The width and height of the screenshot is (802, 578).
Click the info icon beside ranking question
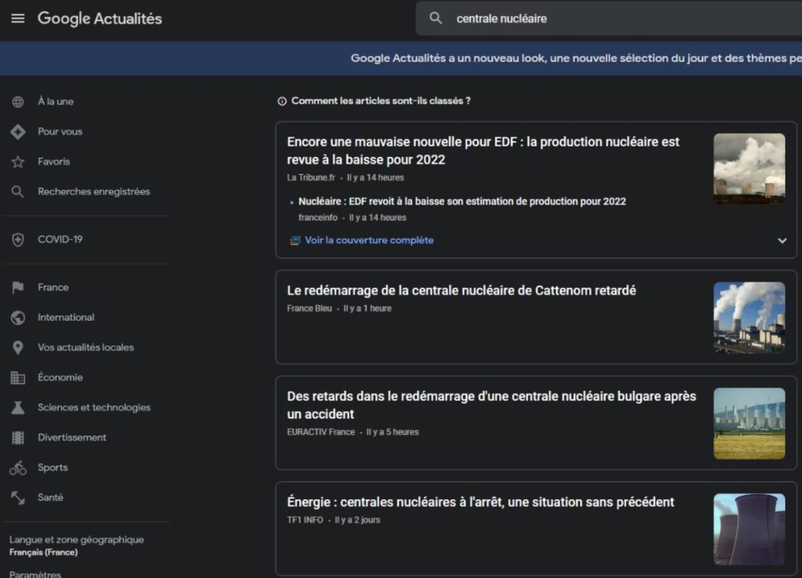pos(282,101)
